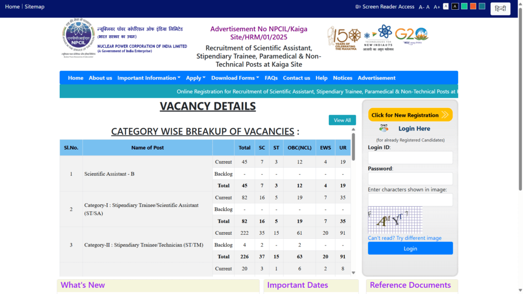The image size is (523, 294).
Task: Open the Home menu item in blue navbar
Action: [x=76, y=78]
